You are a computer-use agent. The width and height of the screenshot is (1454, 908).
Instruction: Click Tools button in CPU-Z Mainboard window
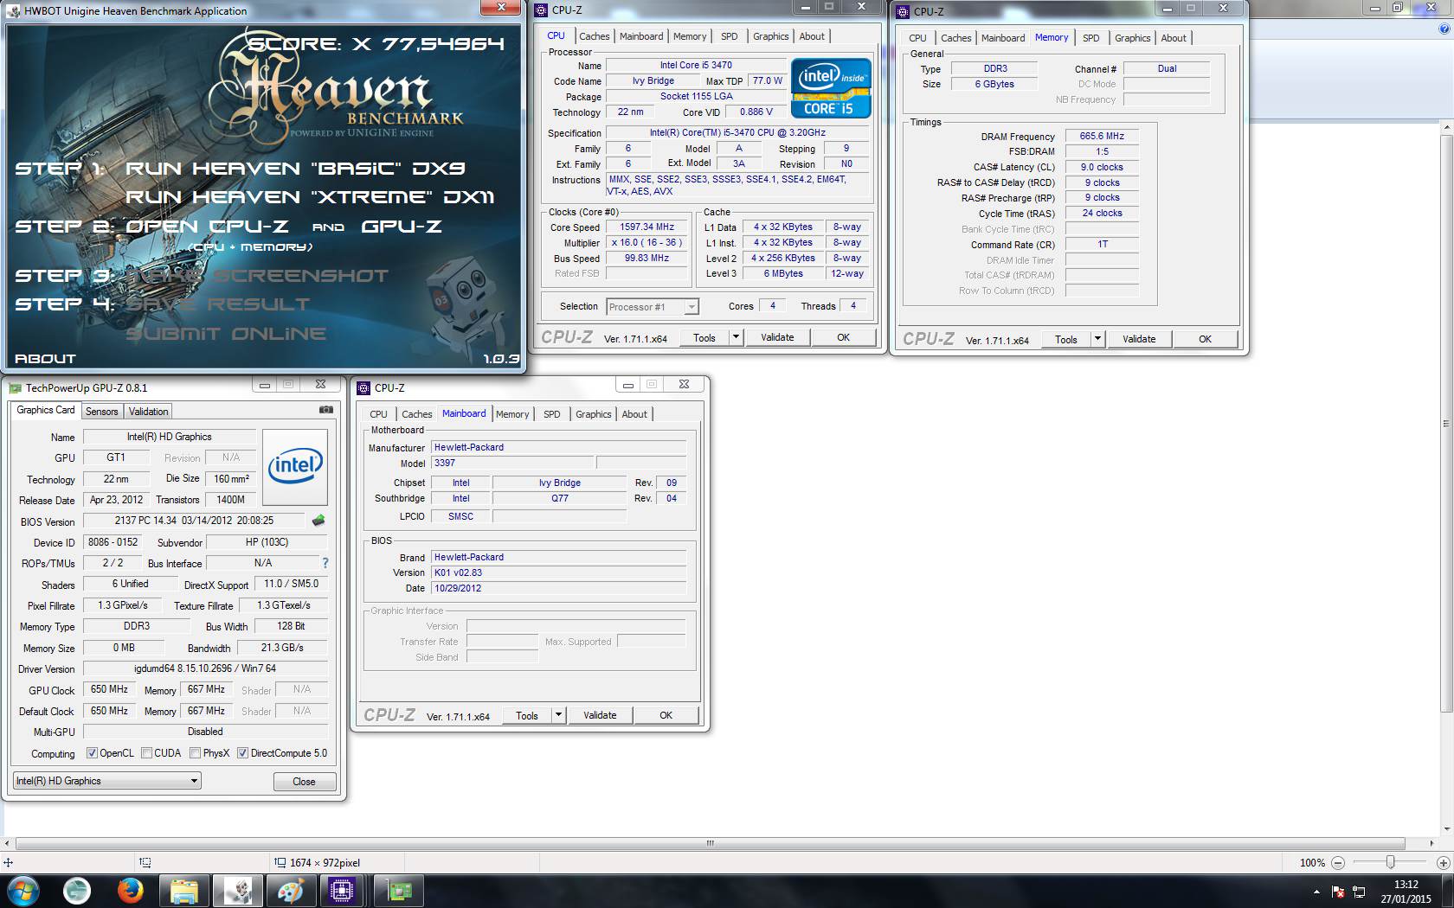(527, 715)
